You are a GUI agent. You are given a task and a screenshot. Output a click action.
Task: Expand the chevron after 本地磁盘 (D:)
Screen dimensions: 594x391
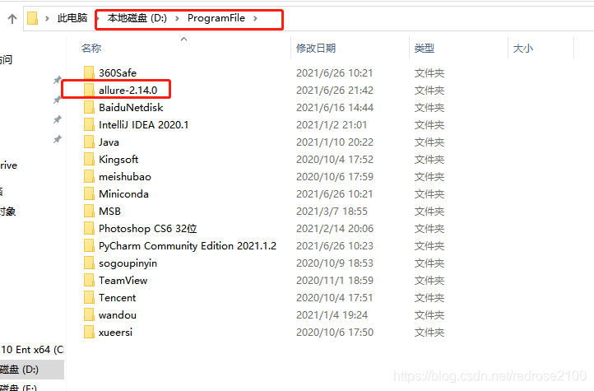[177, 18]
